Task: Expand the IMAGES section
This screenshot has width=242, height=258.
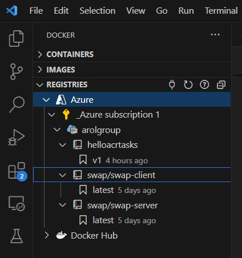Action: pos(40,70)
